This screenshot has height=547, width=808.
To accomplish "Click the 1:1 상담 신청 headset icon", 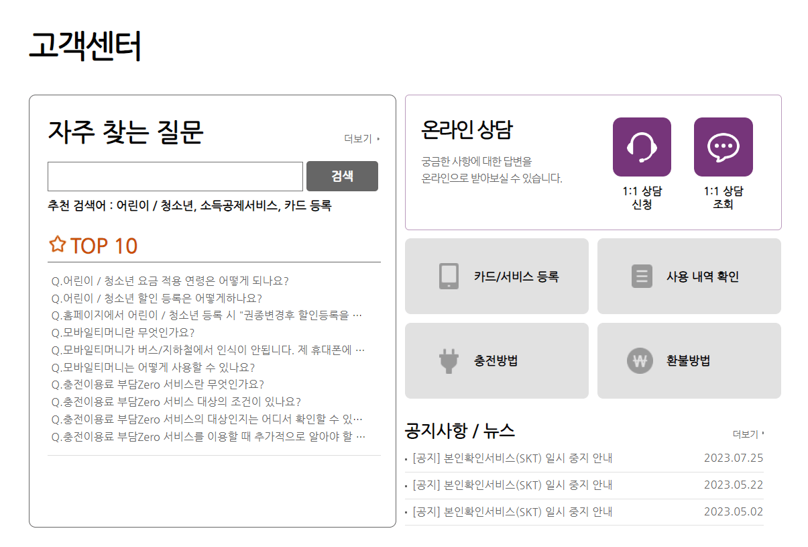I will (x=642, y=147).
